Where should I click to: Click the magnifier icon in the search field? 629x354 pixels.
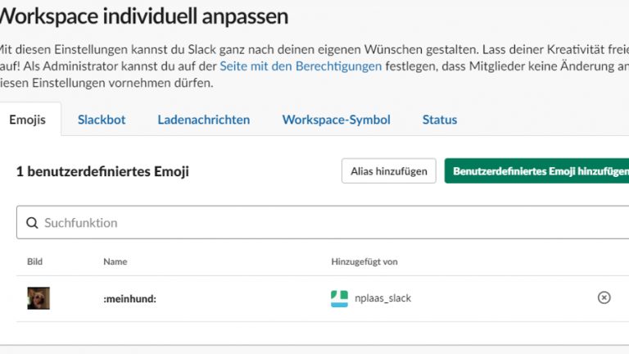tap(33, 223)
